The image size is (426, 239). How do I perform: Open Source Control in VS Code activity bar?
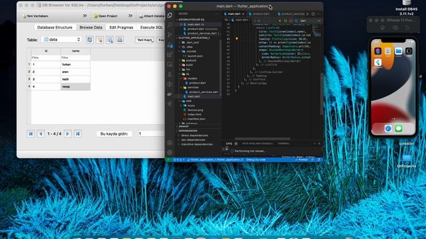coord(170,35)
